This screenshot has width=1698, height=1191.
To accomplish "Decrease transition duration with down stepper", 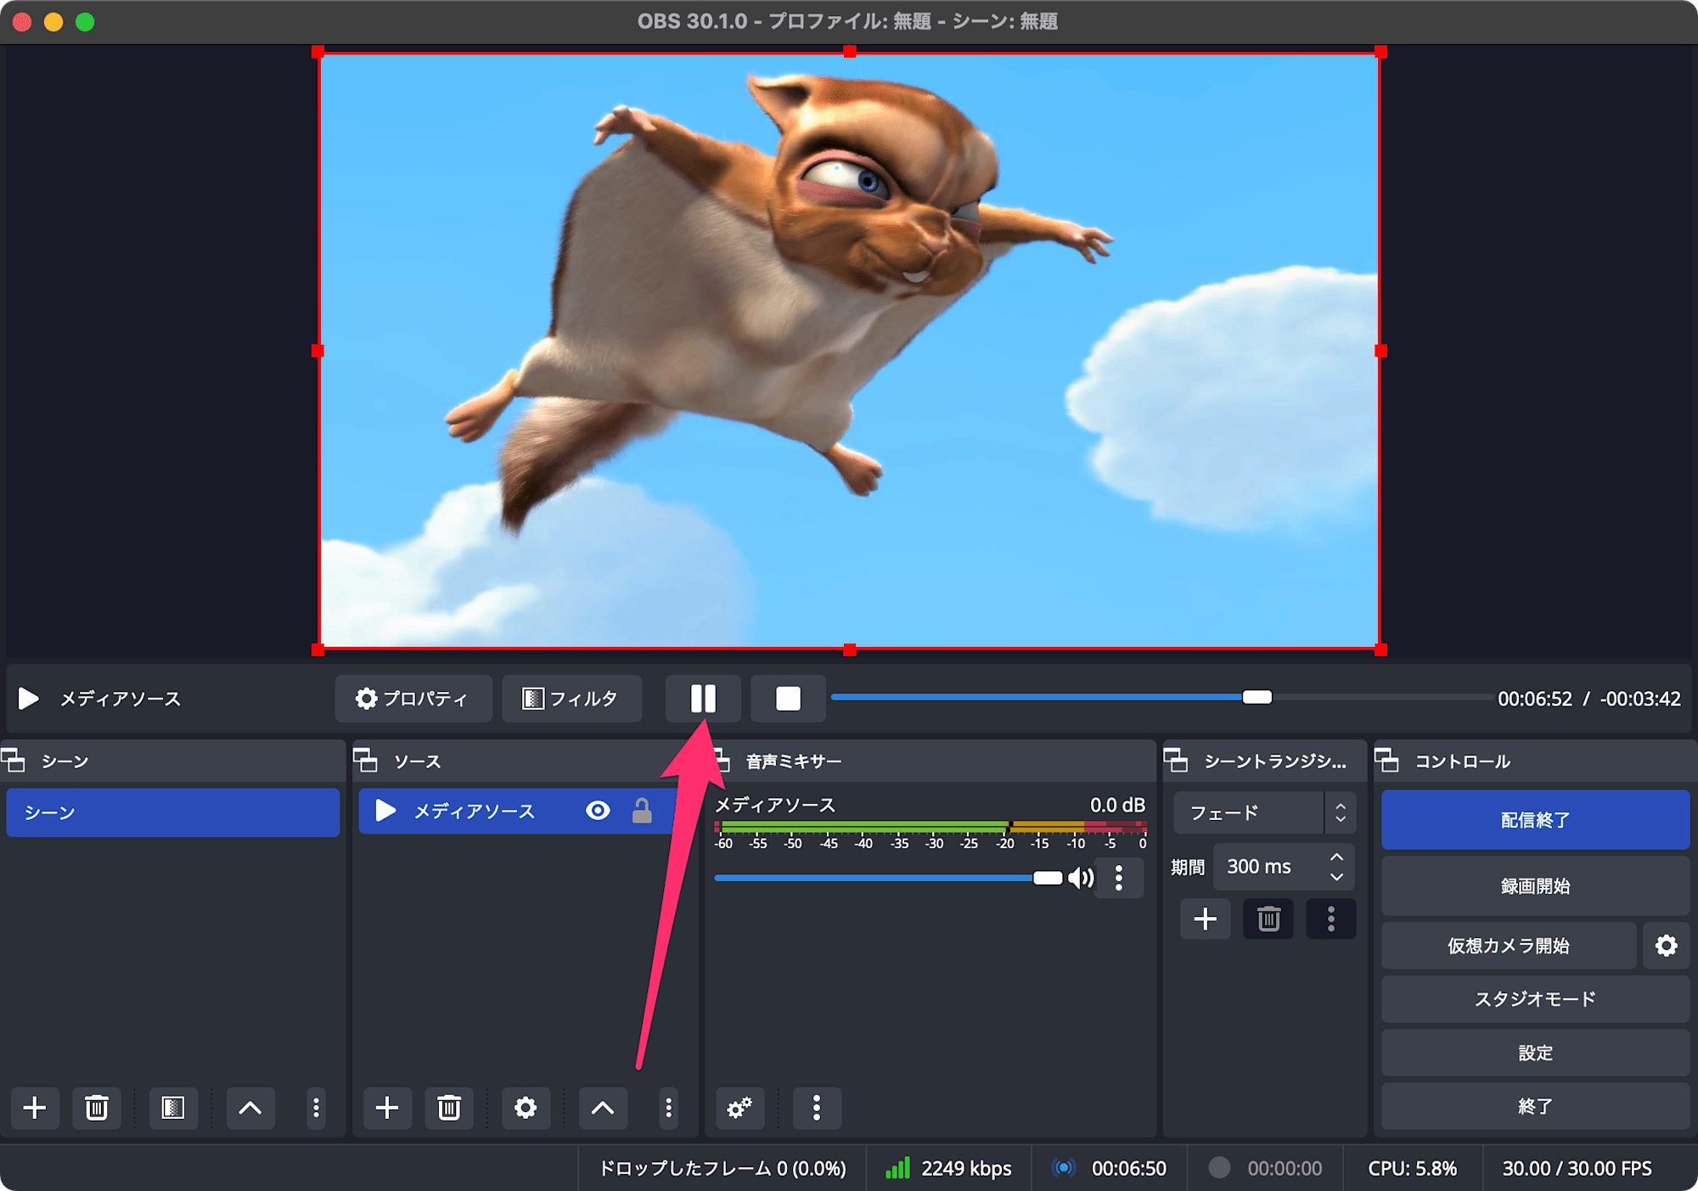I will pyautogui.click(x=1337, y=877).
